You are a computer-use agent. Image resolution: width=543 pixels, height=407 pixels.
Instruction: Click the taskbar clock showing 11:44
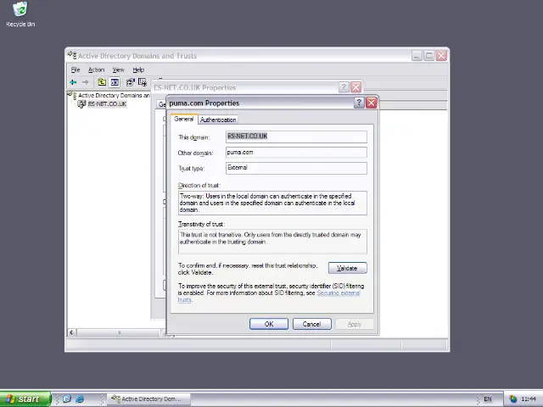(529, 399)
